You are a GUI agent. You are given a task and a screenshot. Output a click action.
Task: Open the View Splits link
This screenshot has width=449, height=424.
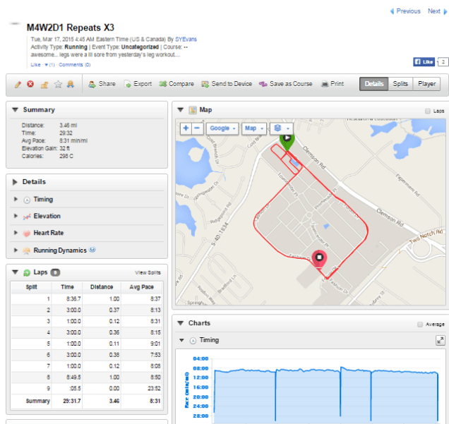pos(148,272)
